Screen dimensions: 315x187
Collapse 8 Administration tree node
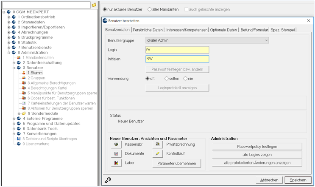point(8,53)
